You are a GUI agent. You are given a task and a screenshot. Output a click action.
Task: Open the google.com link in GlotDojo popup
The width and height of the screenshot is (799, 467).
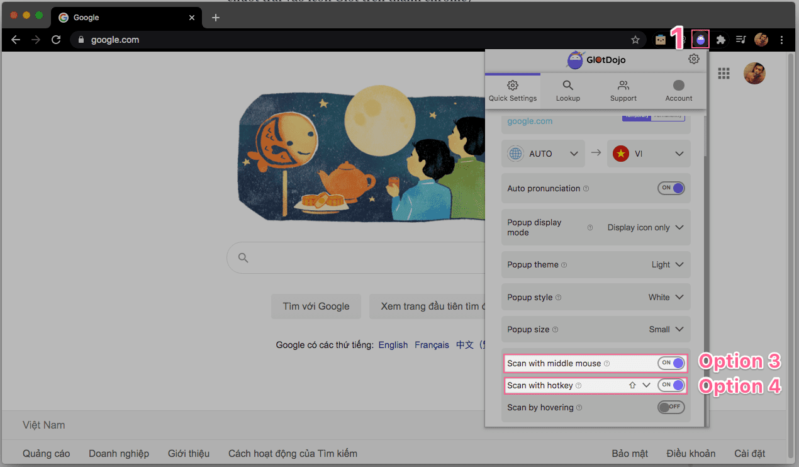pyautogui.click(x=530, y=121)
